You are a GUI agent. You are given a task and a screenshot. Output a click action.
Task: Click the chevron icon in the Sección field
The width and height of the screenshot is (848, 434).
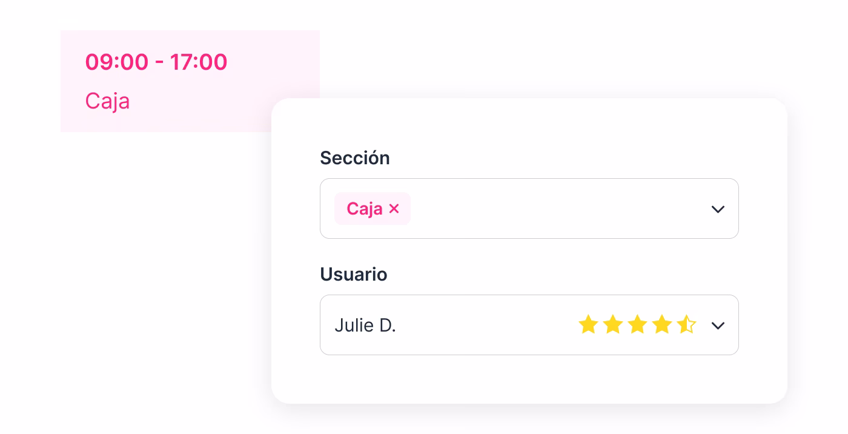click(x=718, y=209)
